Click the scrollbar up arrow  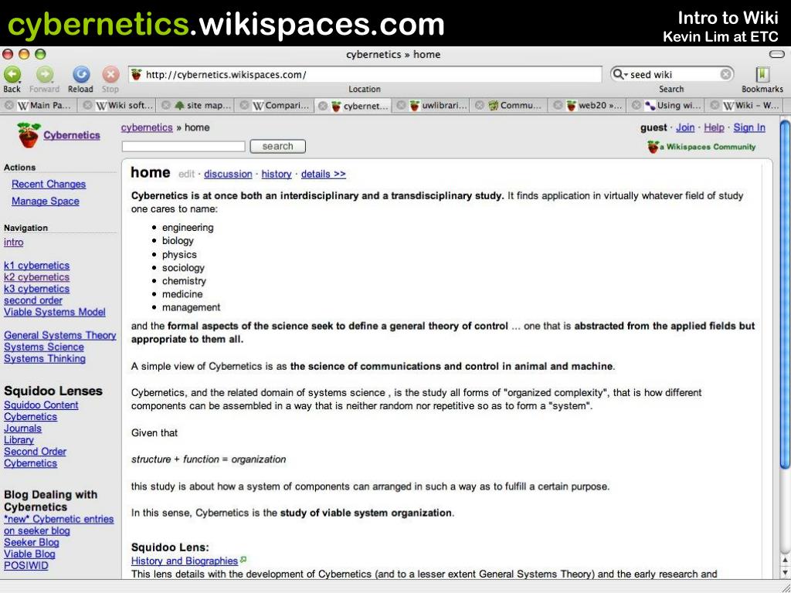[785, 561]
